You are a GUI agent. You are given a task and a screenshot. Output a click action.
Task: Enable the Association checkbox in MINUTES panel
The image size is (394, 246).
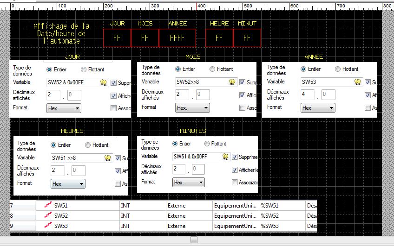[235, 183]
